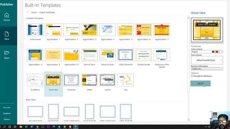
Task: Open Word from the taskbar
Action: click(32, 126)
